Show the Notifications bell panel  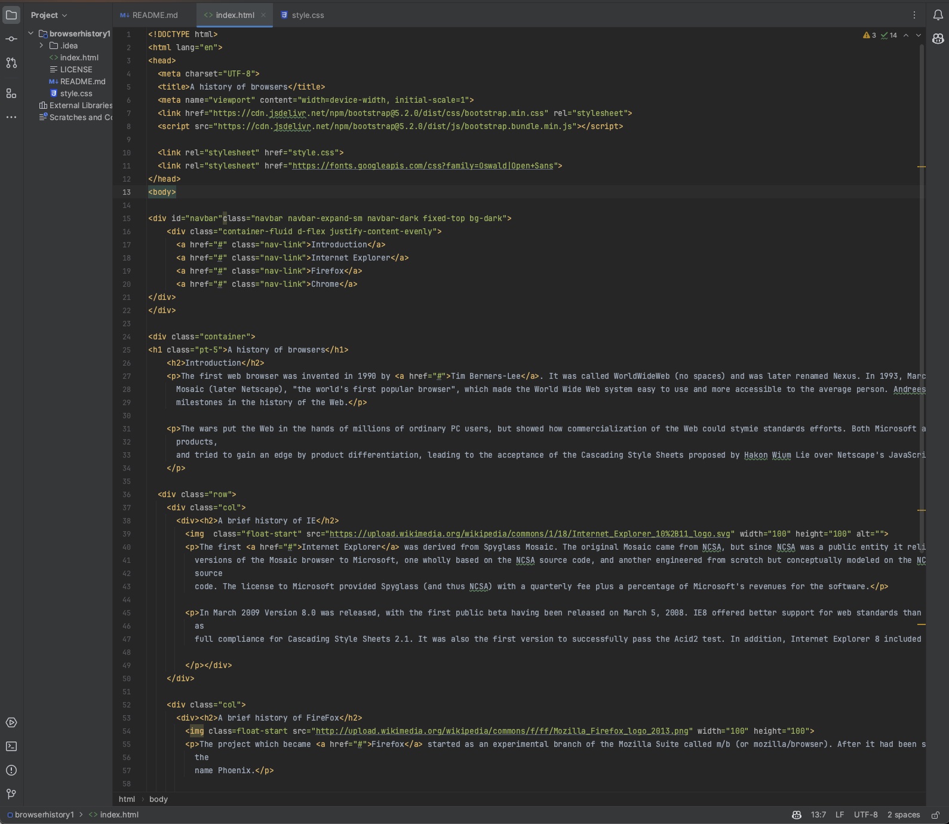(x=938, y=15)
